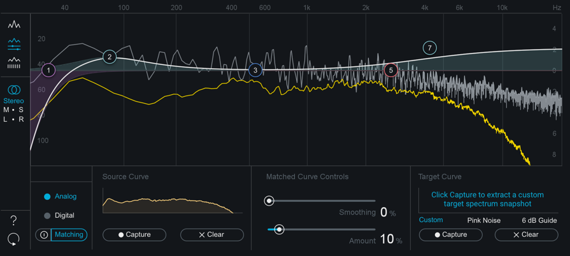Click the Matched Curve Controls heading
The height and width of the screenshot is (256, 570).
point(308,177)
